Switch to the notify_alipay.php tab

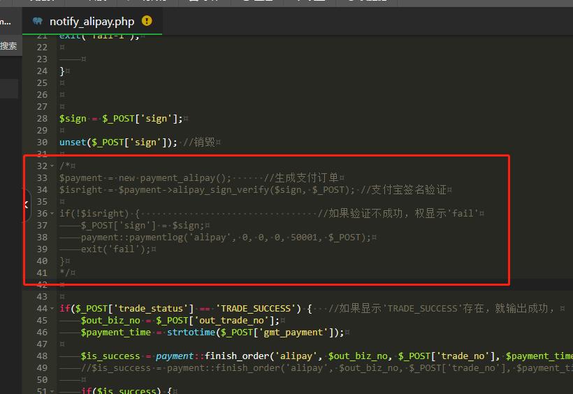[92, 22]
